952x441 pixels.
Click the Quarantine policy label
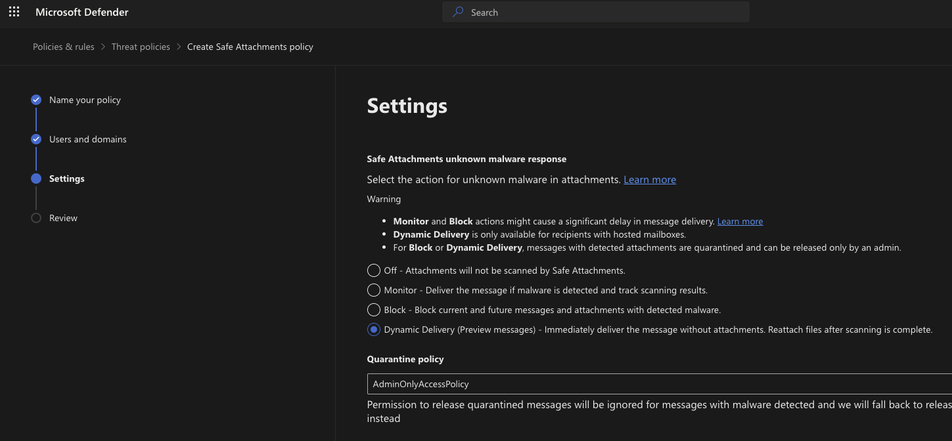click(405, 359)
